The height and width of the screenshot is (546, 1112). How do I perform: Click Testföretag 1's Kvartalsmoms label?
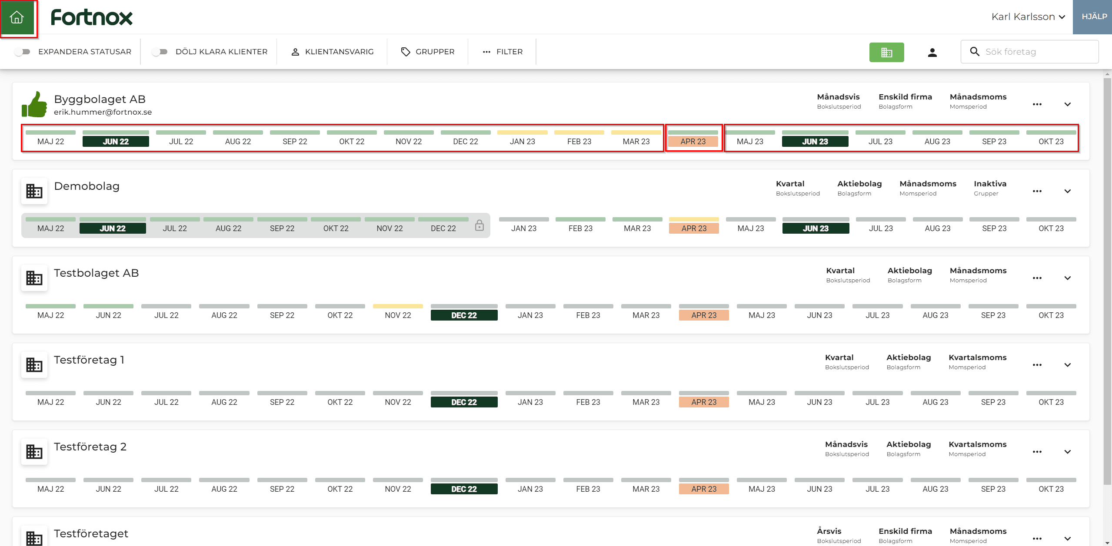[977, 361]
